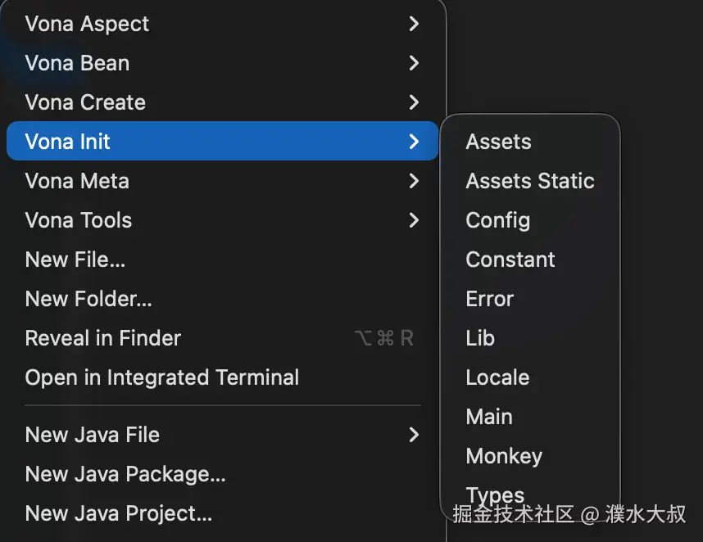
Task: Click the Constant submenu item
Action: (510, 260)
